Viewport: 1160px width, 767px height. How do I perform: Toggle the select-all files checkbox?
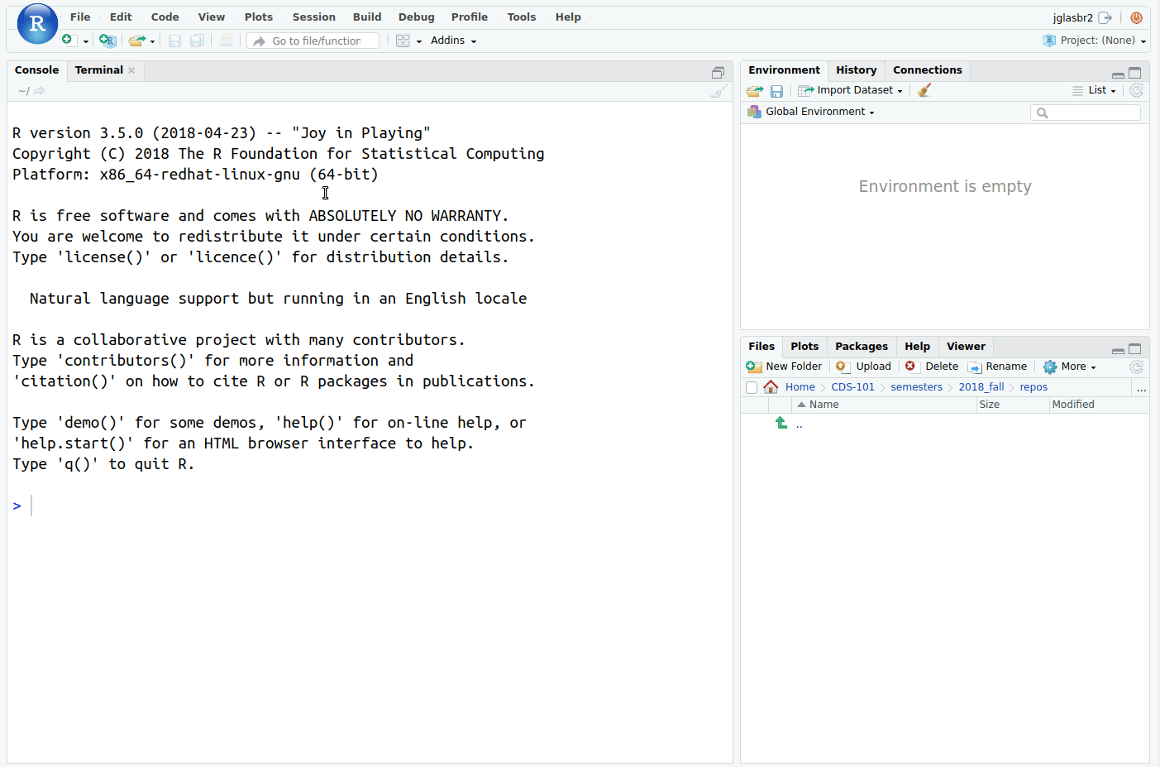tap(752, 387)
